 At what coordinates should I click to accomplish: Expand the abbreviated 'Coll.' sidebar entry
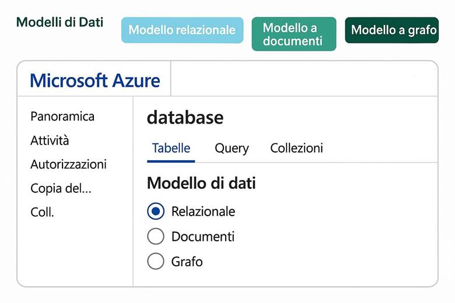pos(42,212)
